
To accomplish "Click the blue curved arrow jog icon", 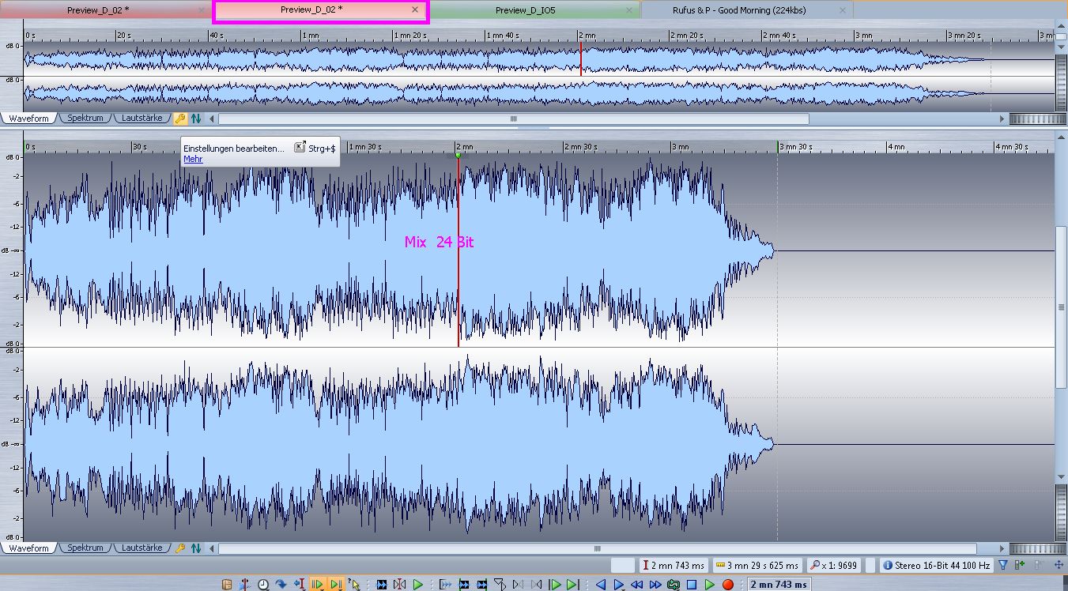I will (280, 585).
